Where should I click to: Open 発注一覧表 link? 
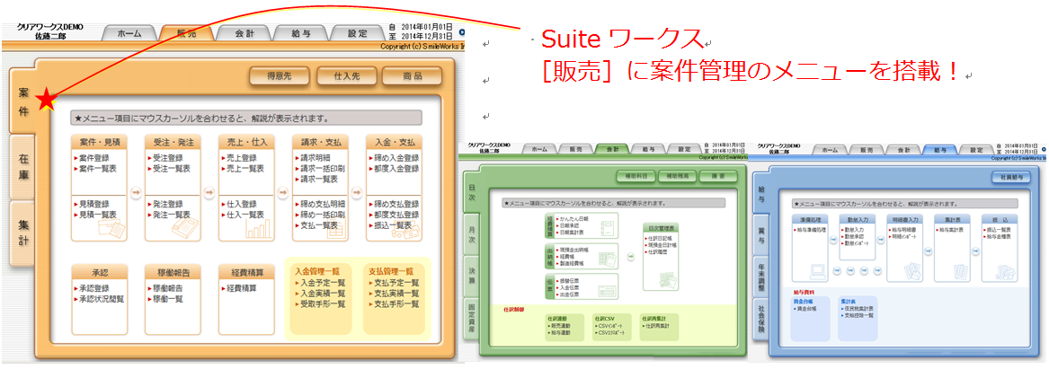(x=170, y=215)
